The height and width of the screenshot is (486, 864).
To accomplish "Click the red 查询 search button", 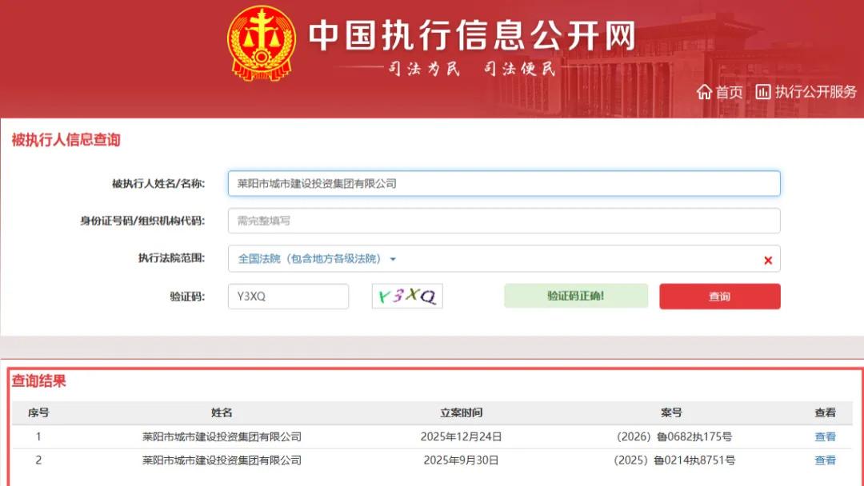I will 719,296.
